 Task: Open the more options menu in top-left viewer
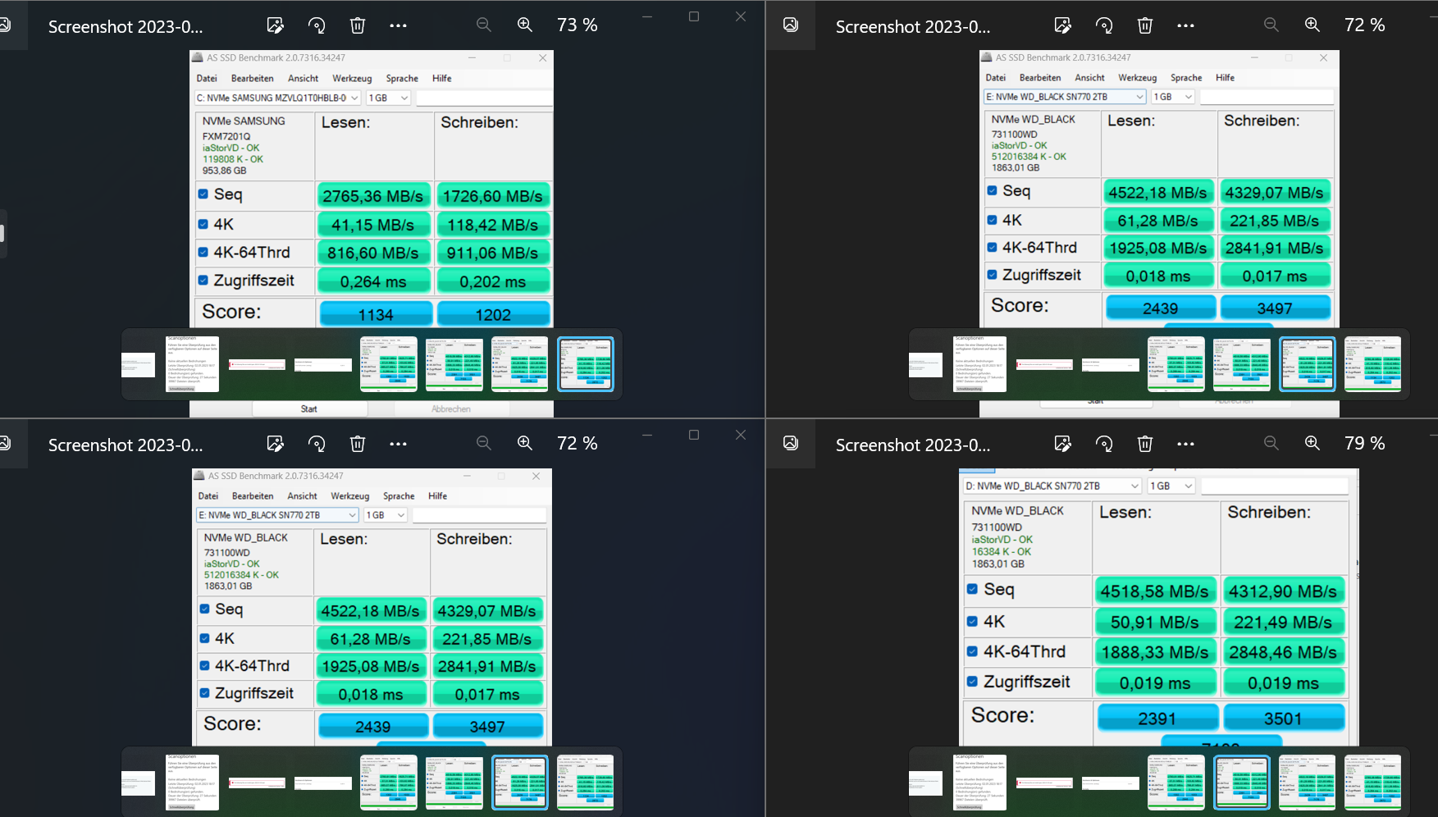[399, 25]
